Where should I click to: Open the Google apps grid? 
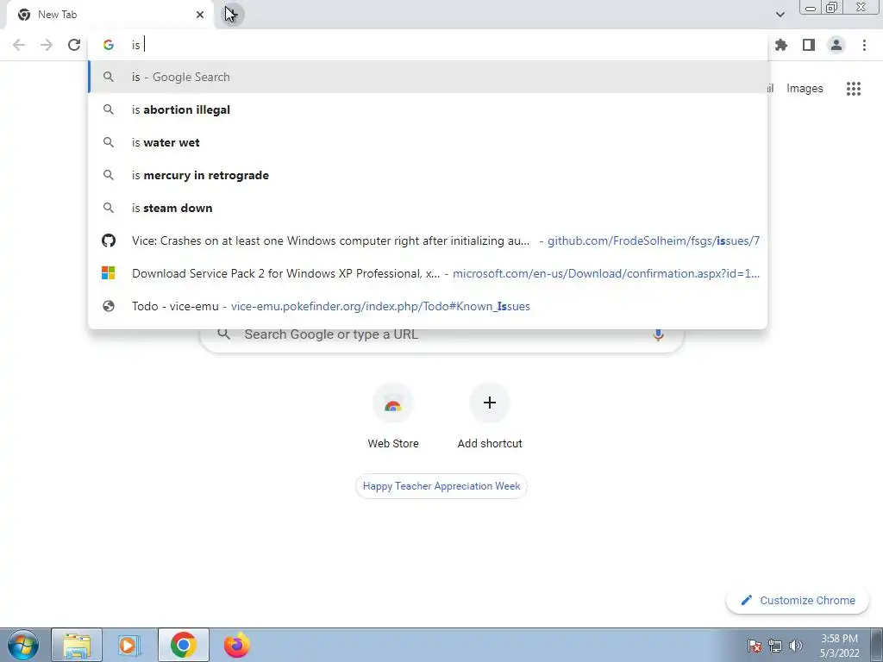coord(854,89)
